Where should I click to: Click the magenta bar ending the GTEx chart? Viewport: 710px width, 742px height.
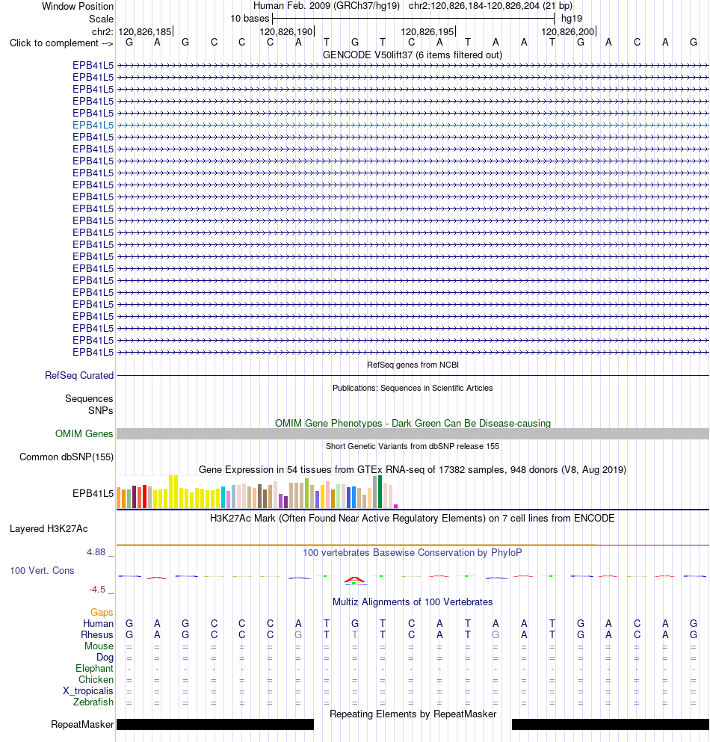[x=395, y=507]
